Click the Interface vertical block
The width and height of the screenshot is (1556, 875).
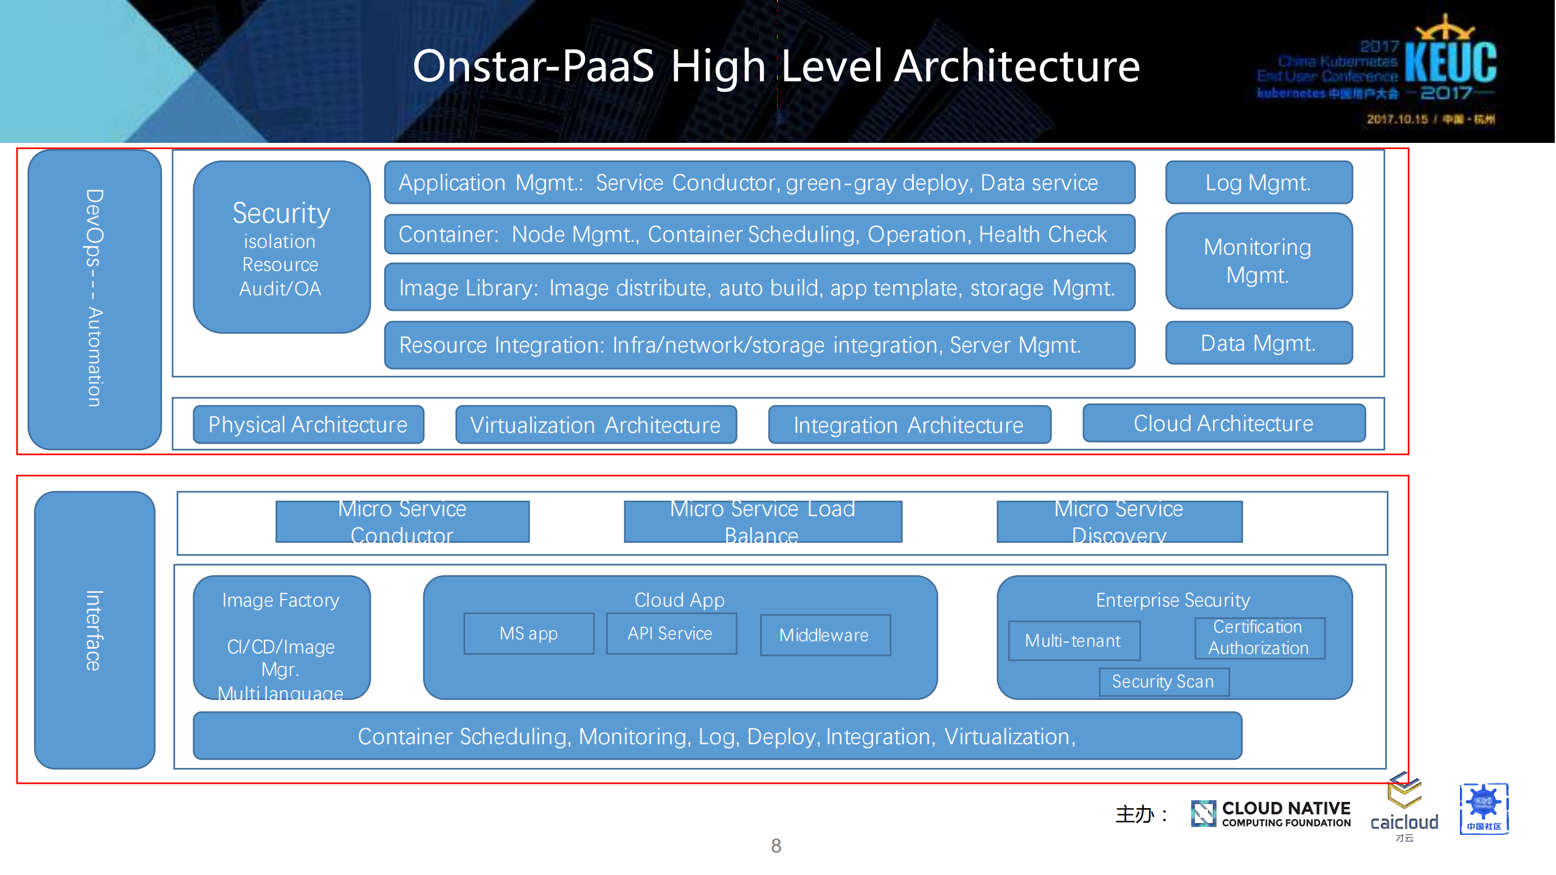click(94, 630)
